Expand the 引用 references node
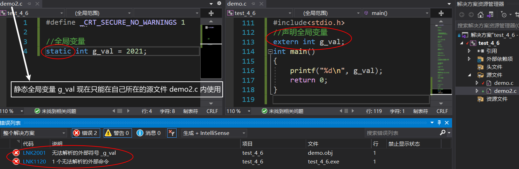Viewport: 519px width, 169px height. click(x=469, y=51)
